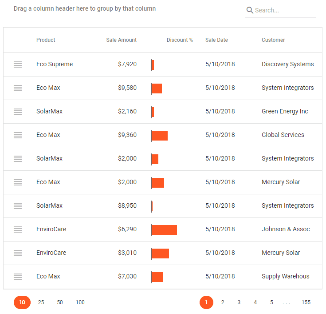Click drag handle for Global Services row
Image resolution: width=326 pixels, height=314 pixels.
tap(18, 135)
